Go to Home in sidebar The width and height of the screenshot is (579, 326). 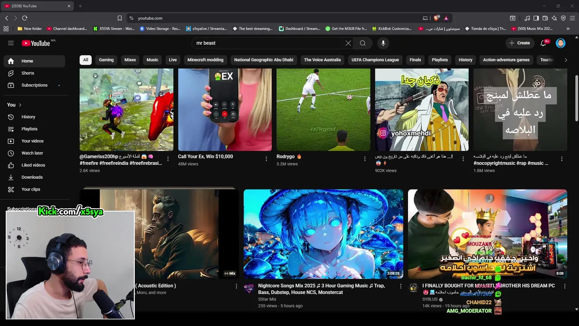(x=34, y=61)
